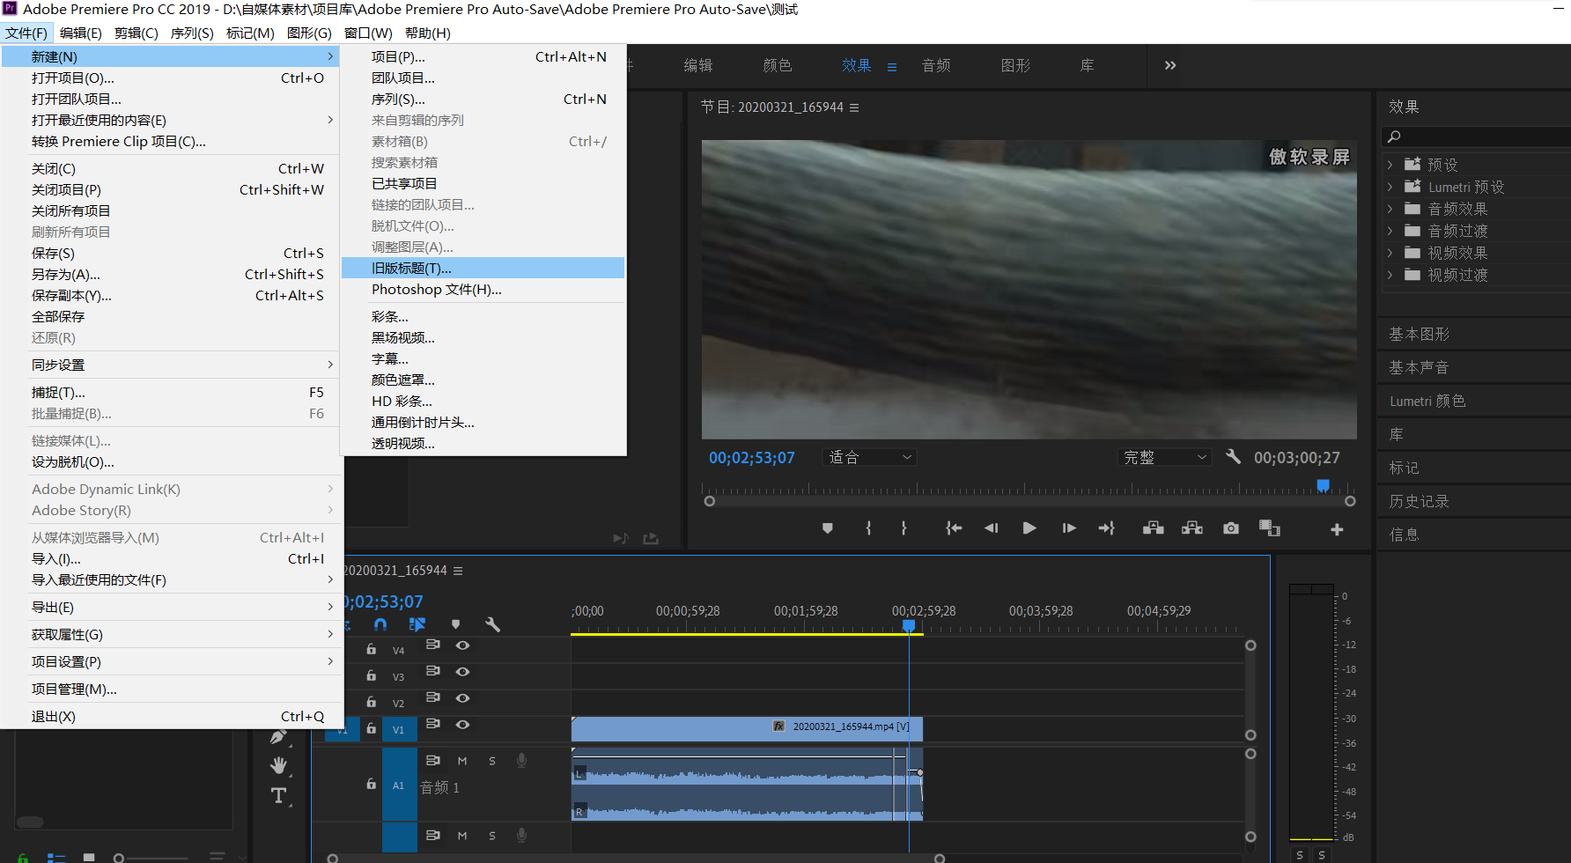Open Program monitor settings wrench
1571x863 pixels.
pos(1233,456)
